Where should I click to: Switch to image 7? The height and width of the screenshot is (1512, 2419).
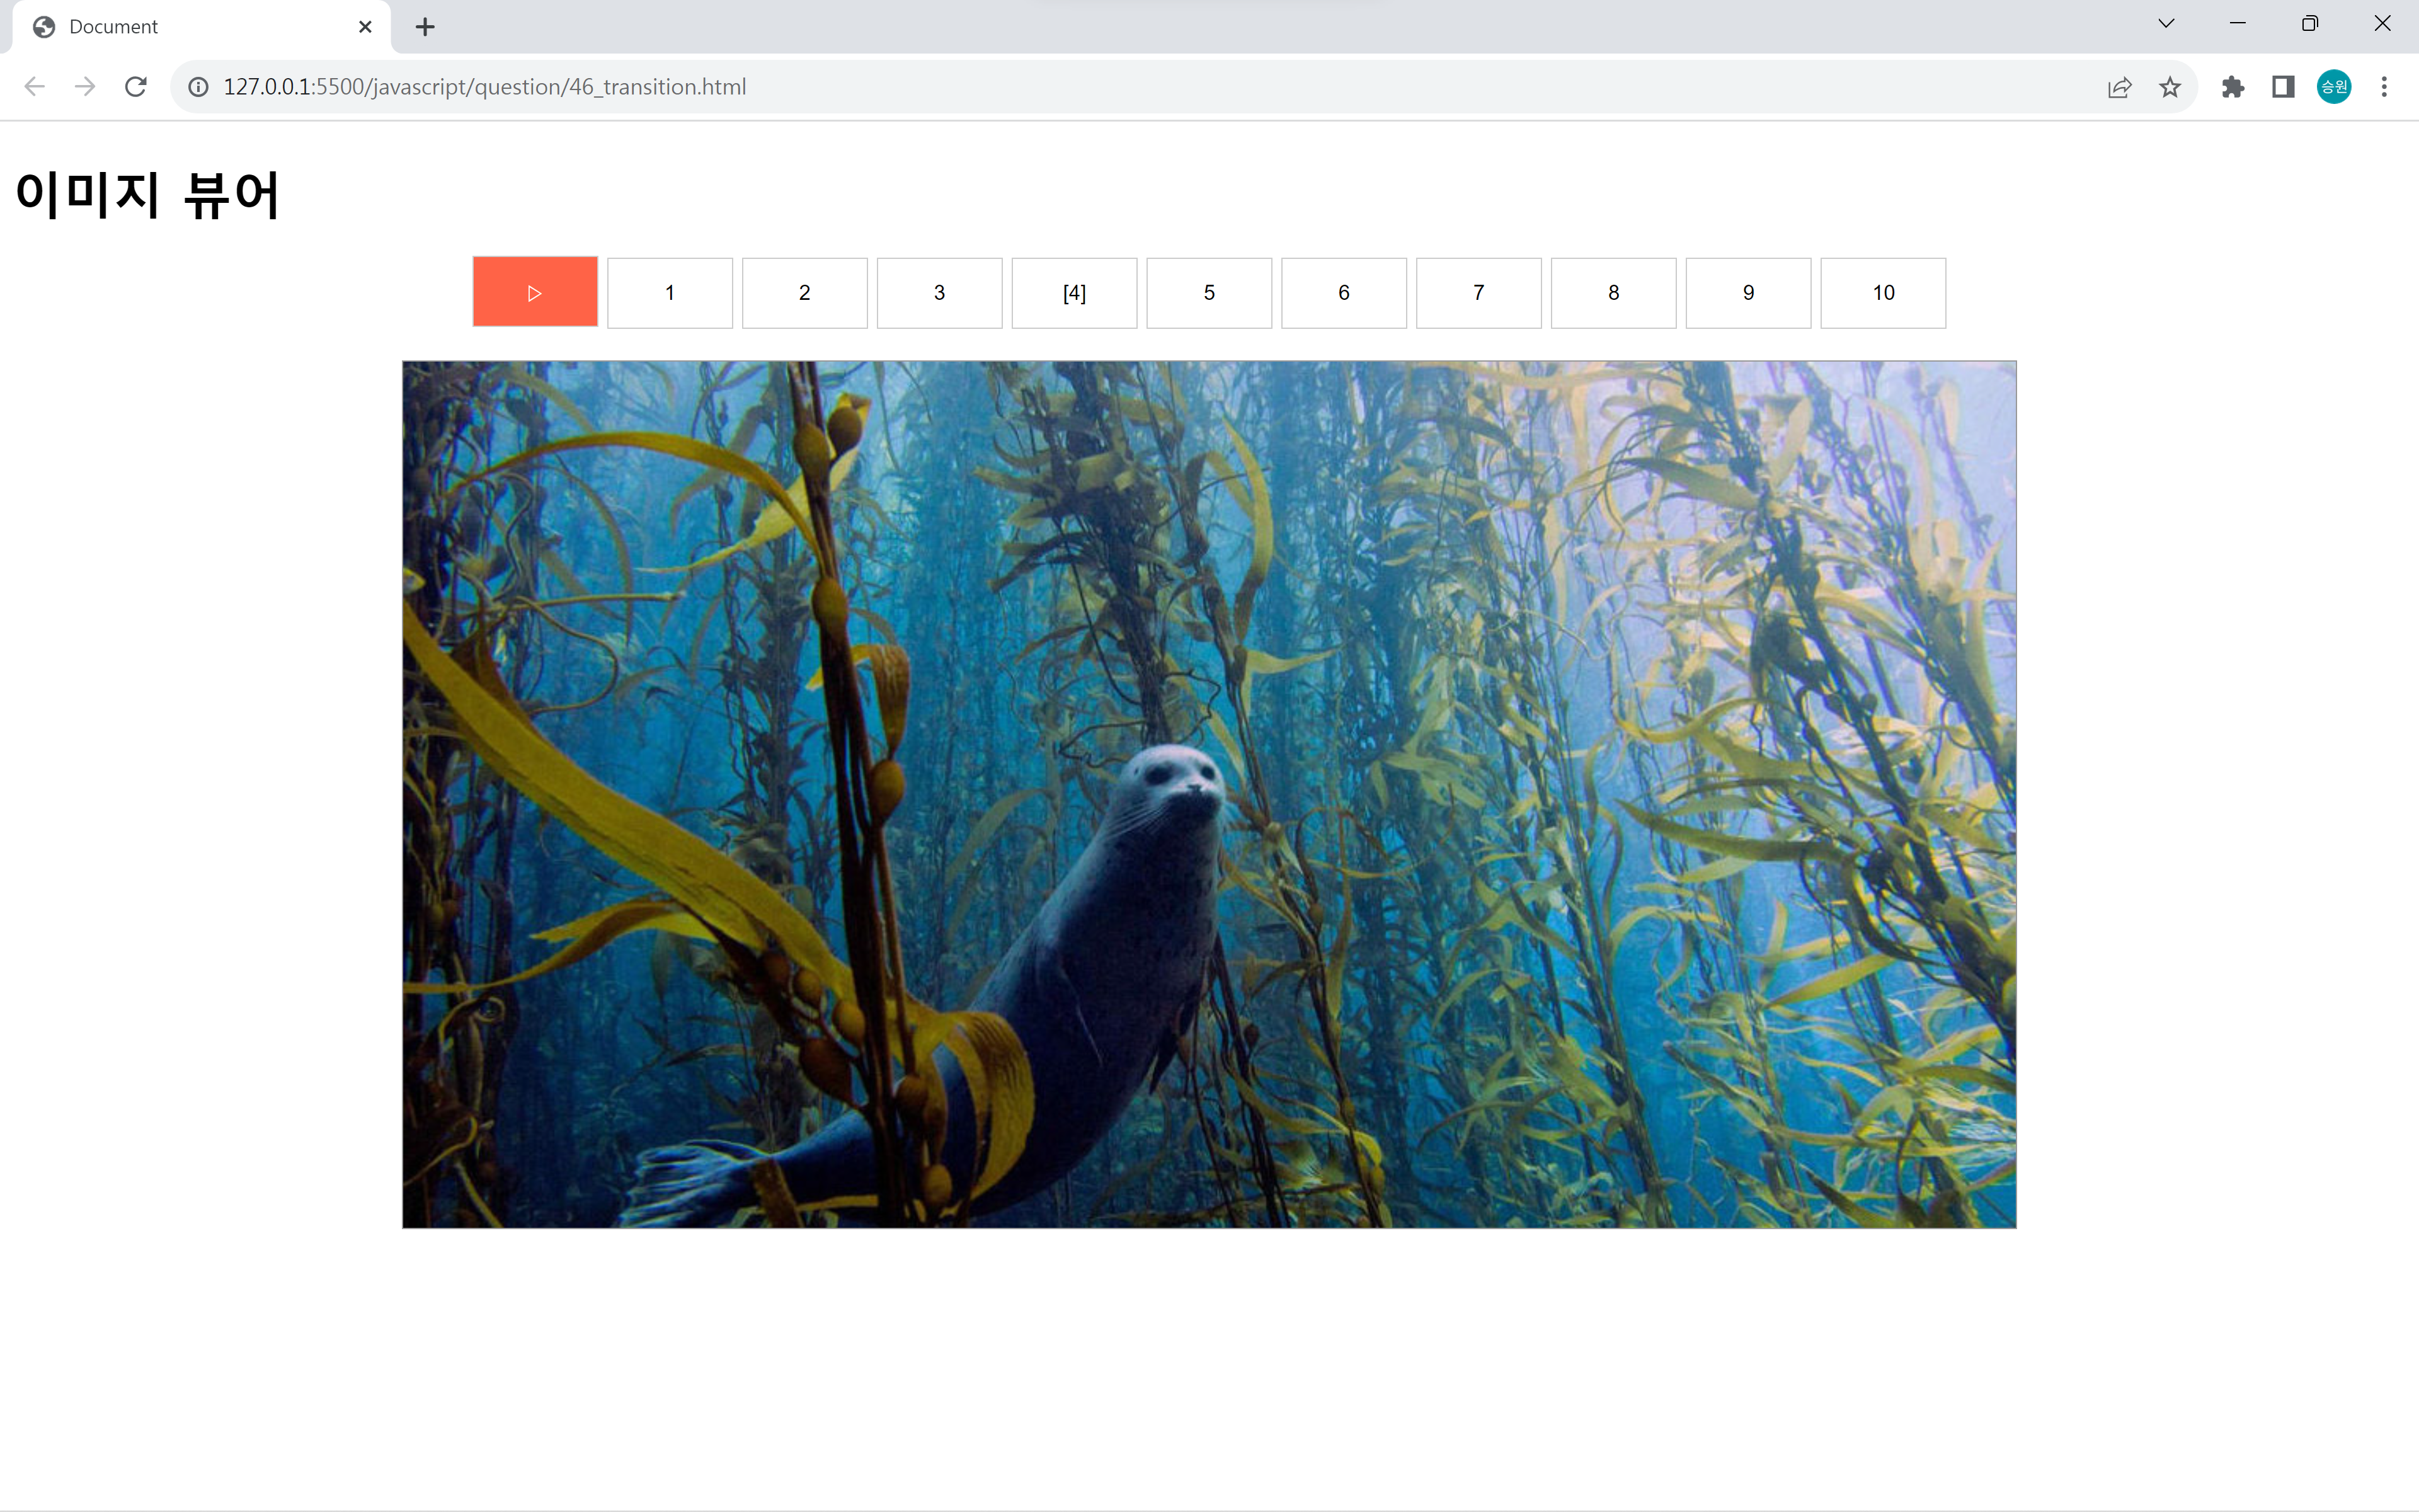tap(1478, 293)
